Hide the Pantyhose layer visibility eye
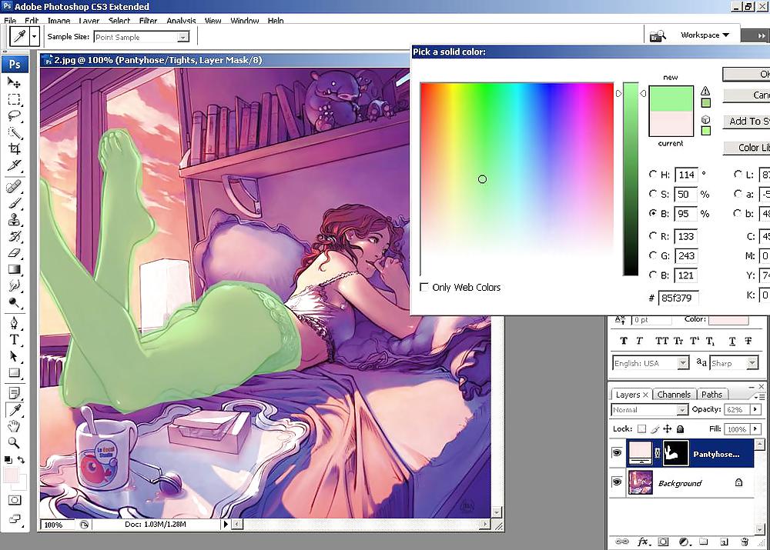 tap(617, 453)
